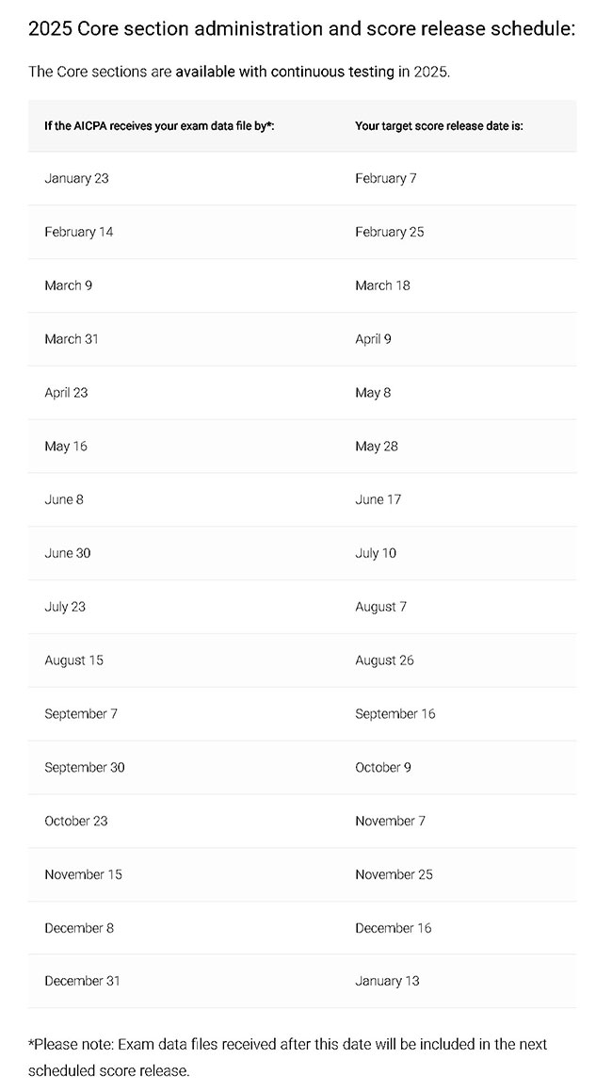
Task: Select the May 16 cutoff date
Action: click(x=65, y=446)
